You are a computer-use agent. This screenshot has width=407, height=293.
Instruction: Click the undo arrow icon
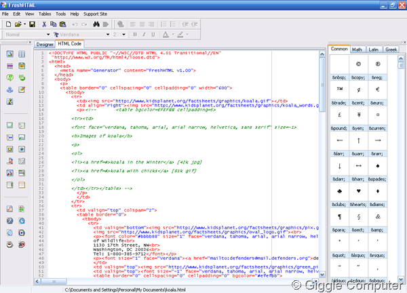pos(75,24)
